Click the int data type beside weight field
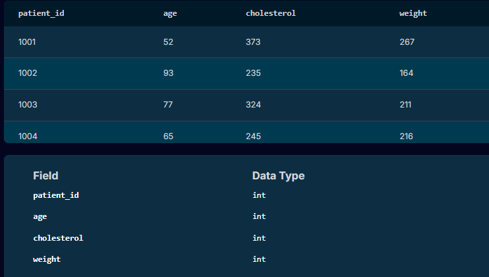489x277 pixels. [259, 259]
